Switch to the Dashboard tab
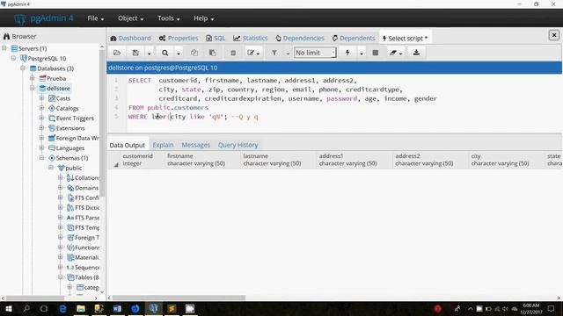 click(x=131, y=38)
